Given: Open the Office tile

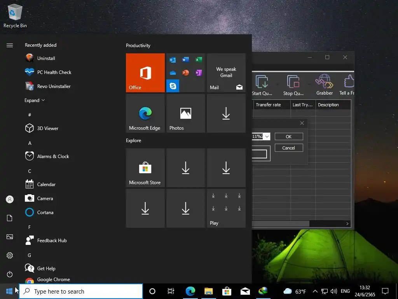Looking at the screenshot, I should [x=145, y=73].
